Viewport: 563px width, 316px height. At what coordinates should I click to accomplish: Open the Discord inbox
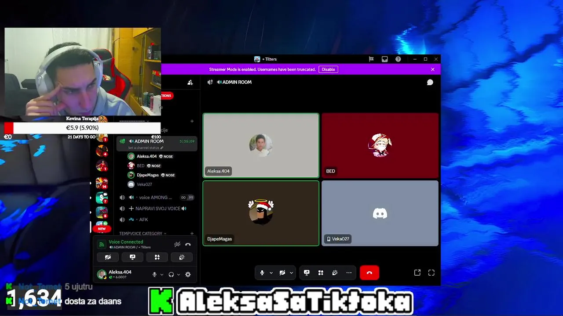click(x=385, y=59)
